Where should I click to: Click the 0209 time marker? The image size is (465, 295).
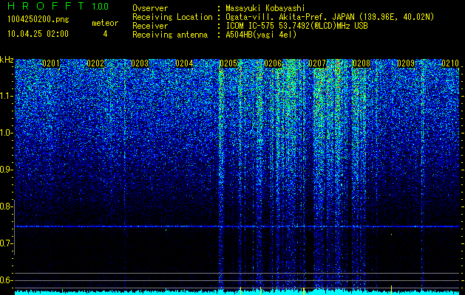click(x=406, y=63)
